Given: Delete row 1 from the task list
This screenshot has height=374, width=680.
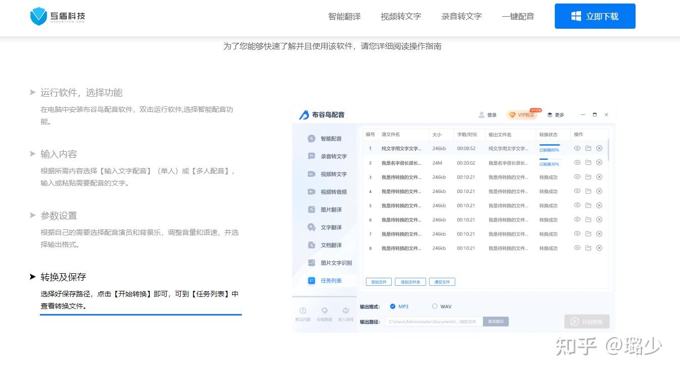Looking at the screenshot, I should 599,148.
